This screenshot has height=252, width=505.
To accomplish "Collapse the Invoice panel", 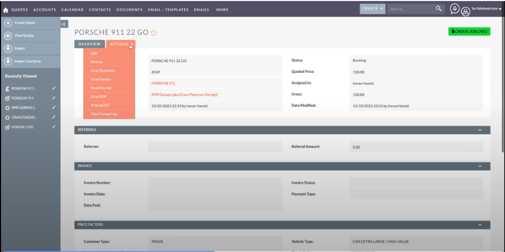I will (x=480, y=166).
